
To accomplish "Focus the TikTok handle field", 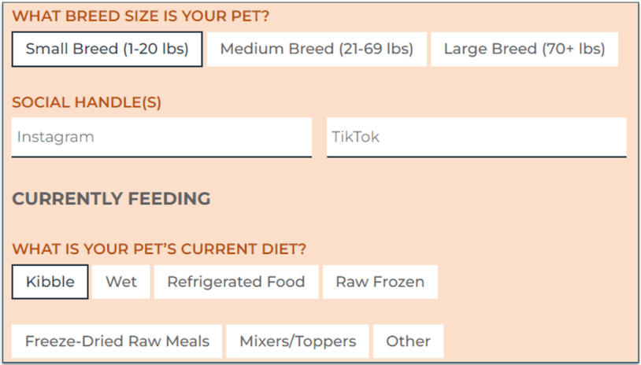I will pyautogui.click(x=476, y=137).
